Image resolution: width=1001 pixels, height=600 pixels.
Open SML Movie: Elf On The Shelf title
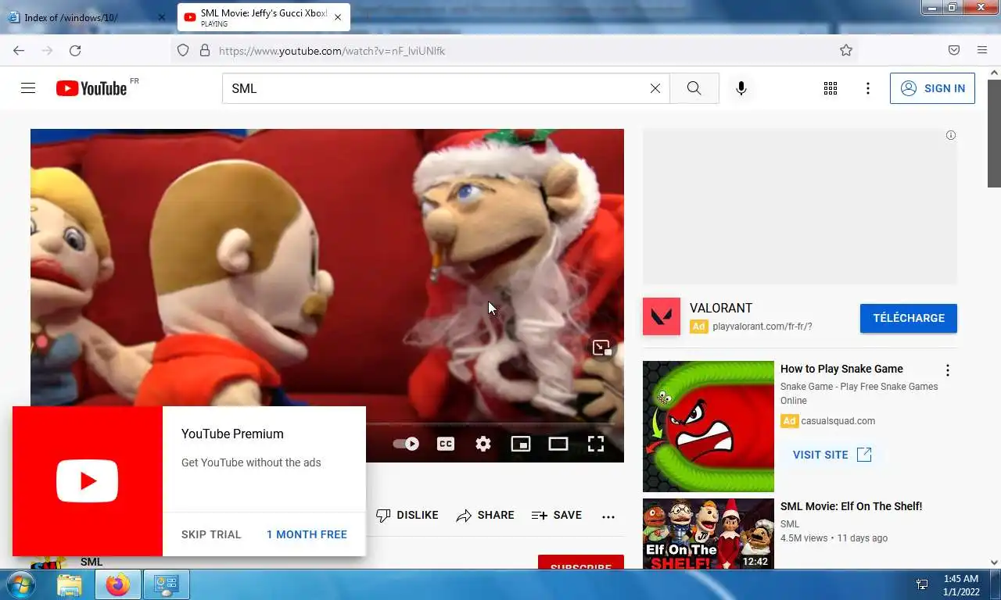851,506
